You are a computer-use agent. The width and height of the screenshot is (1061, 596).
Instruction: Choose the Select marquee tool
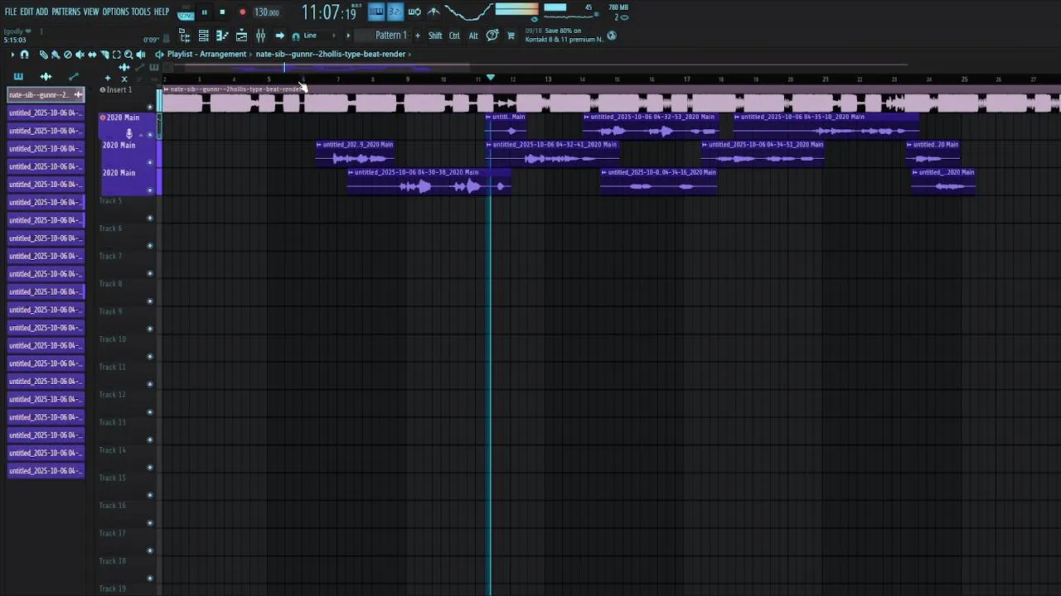[x=116, y=54]
